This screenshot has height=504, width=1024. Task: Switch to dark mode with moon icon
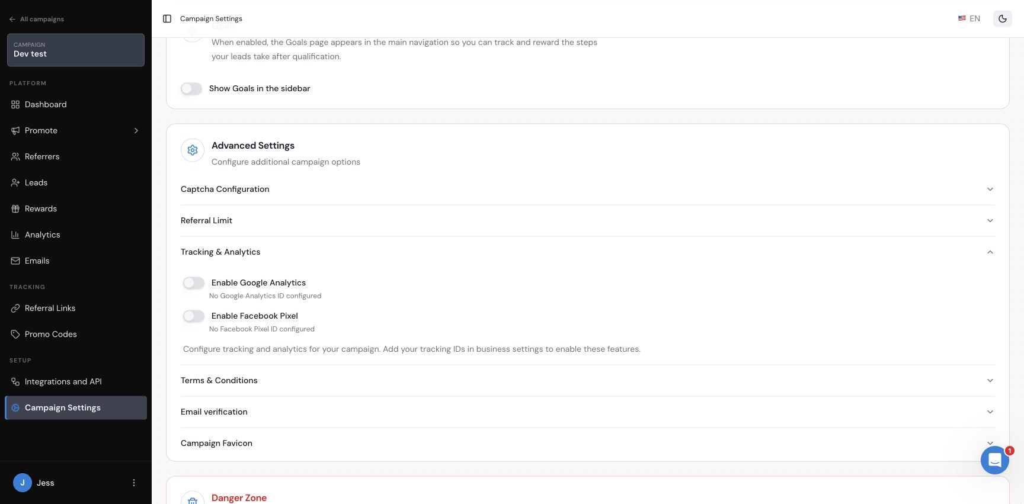1003,18
